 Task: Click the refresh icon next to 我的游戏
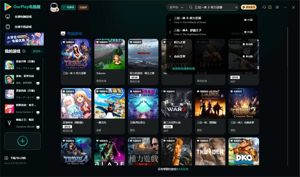24,51
